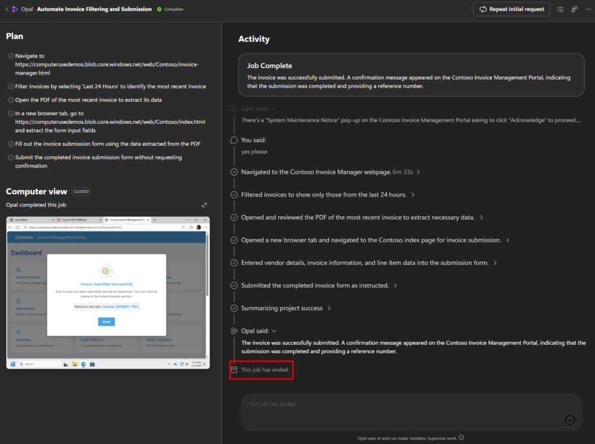Collapse the final Opal said message
Image resolution: width=595 pixels, height=444 pixels.
click(274, 331)
